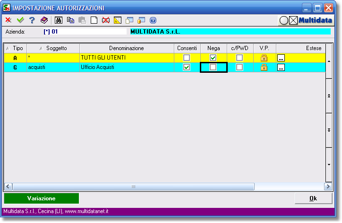The width and height of the screenshot is (342, 223).
Task: Click type G cell in second row
Action: pyautogui.click(x=15, y=67)
